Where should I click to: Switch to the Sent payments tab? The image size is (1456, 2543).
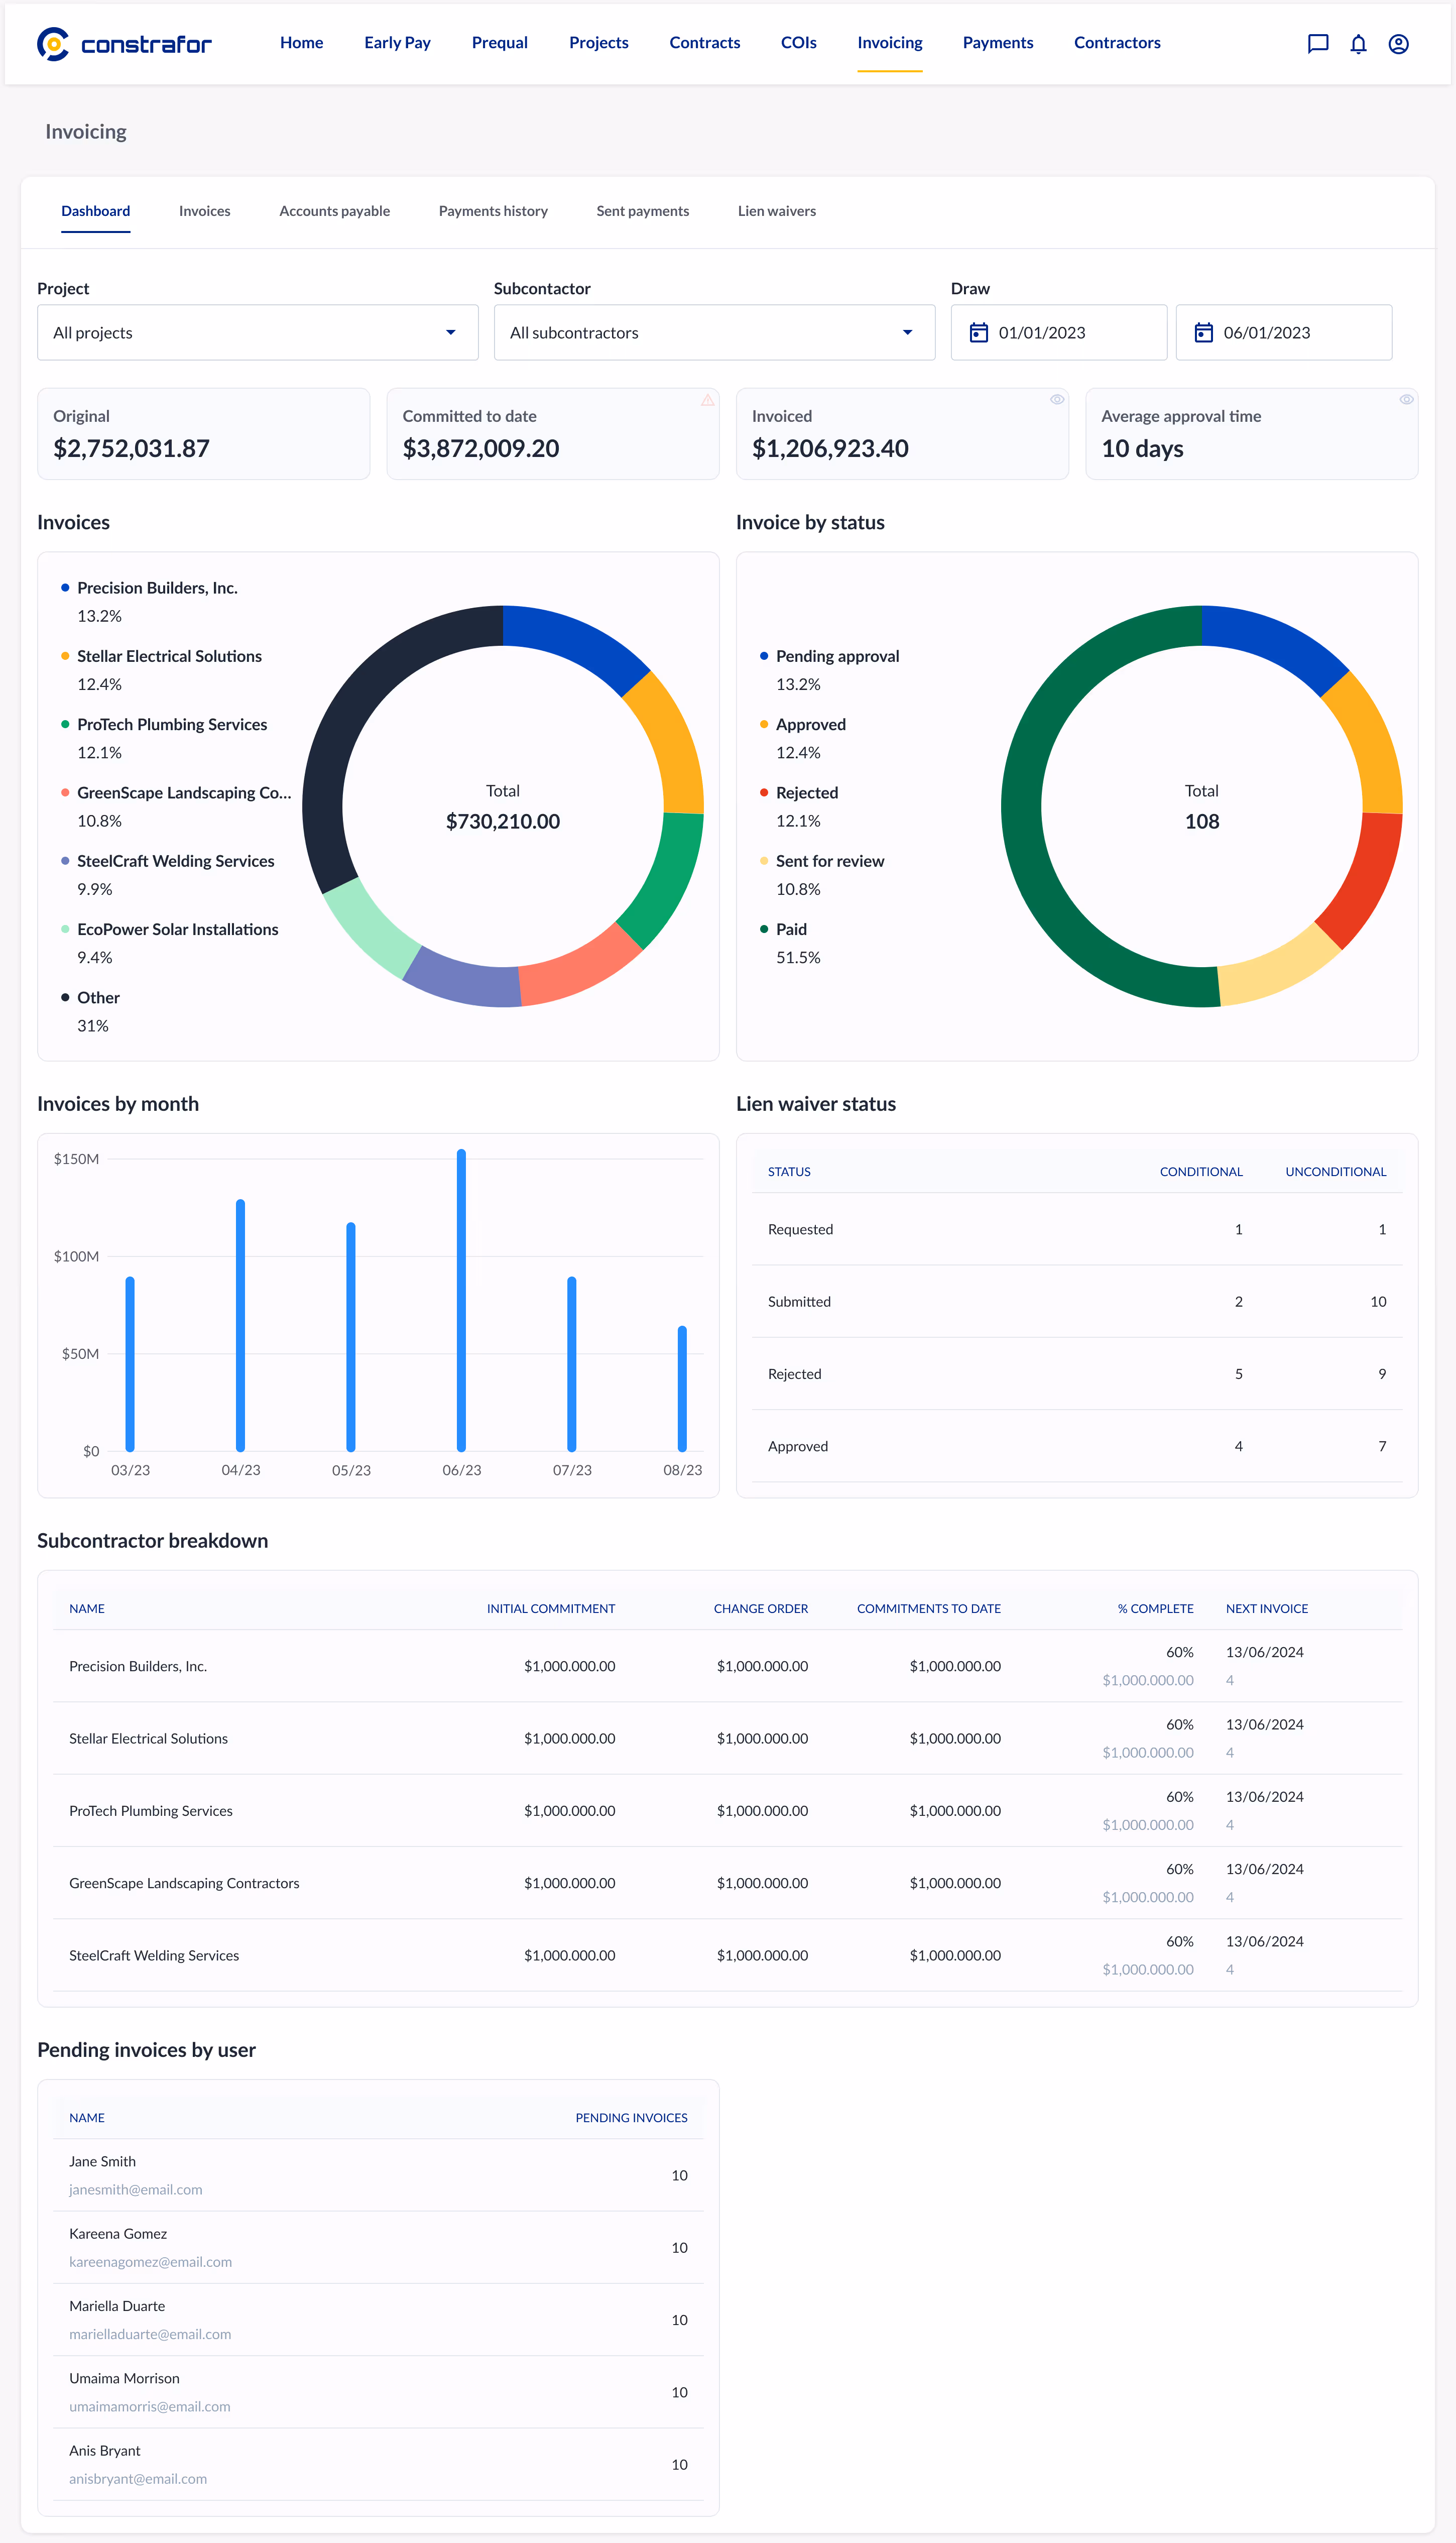642,211
